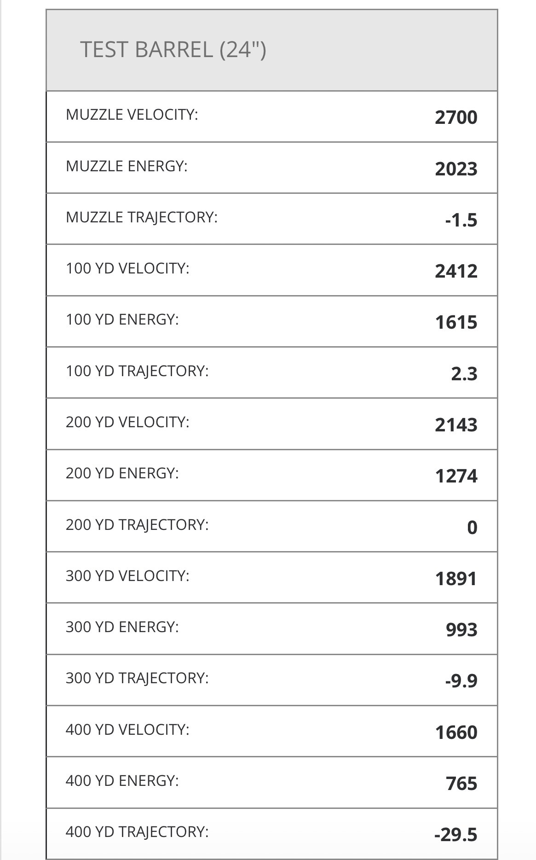
Task: Click the 400 yard velocity value 1660
Action: pos(456,732)
